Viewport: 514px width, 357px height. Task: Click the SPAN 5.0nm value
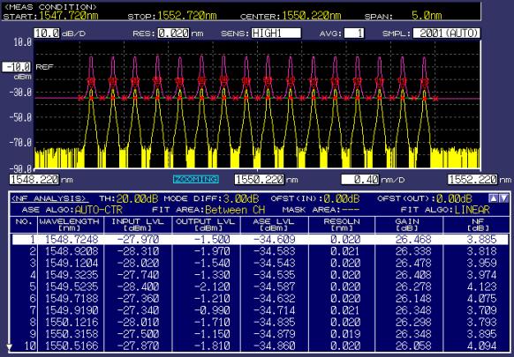pyautogui.click(x=427, y=16)
